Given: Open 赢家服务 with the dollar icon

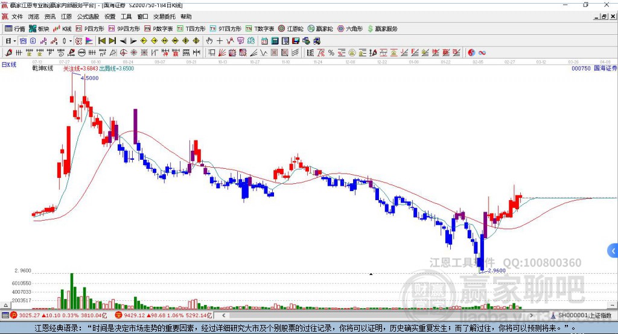Looking at the screenshot, I should coord(382,29).
